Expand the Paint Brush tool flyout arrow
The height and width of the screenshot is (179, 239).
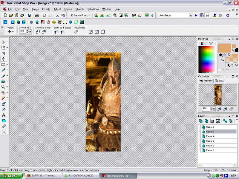tap(7, 76)
